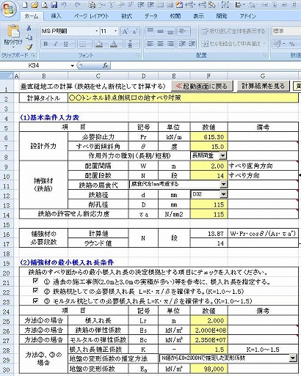This screenshot has width=301, height=376.
Task: Switch to the 数式 tab
Action: tap(126, 16)
